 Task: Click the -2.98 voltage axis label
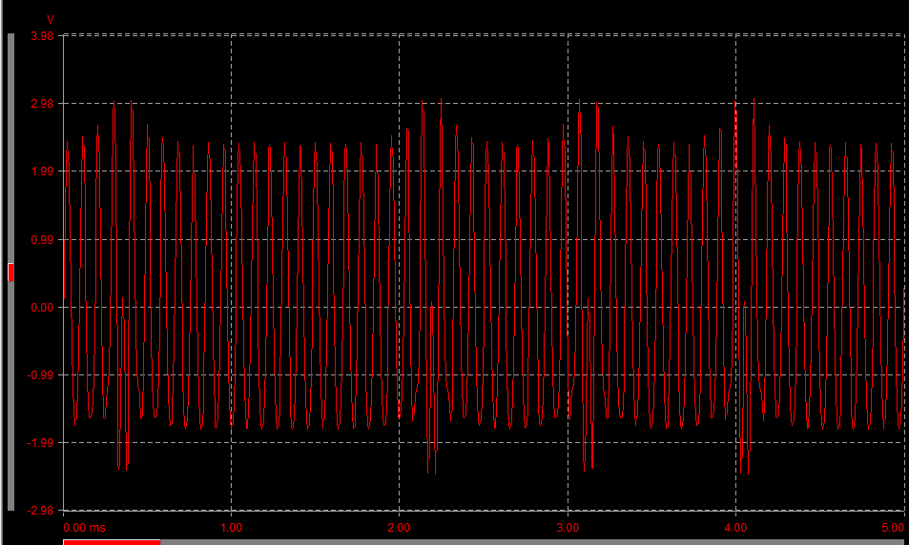click(41, 511)
